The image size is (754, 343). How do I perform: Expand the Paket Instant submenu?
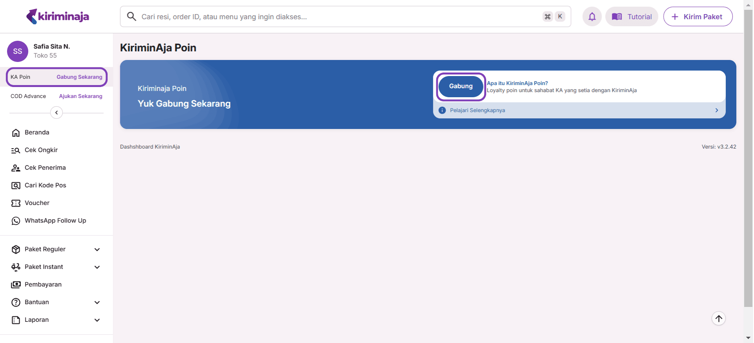(97, 267)
